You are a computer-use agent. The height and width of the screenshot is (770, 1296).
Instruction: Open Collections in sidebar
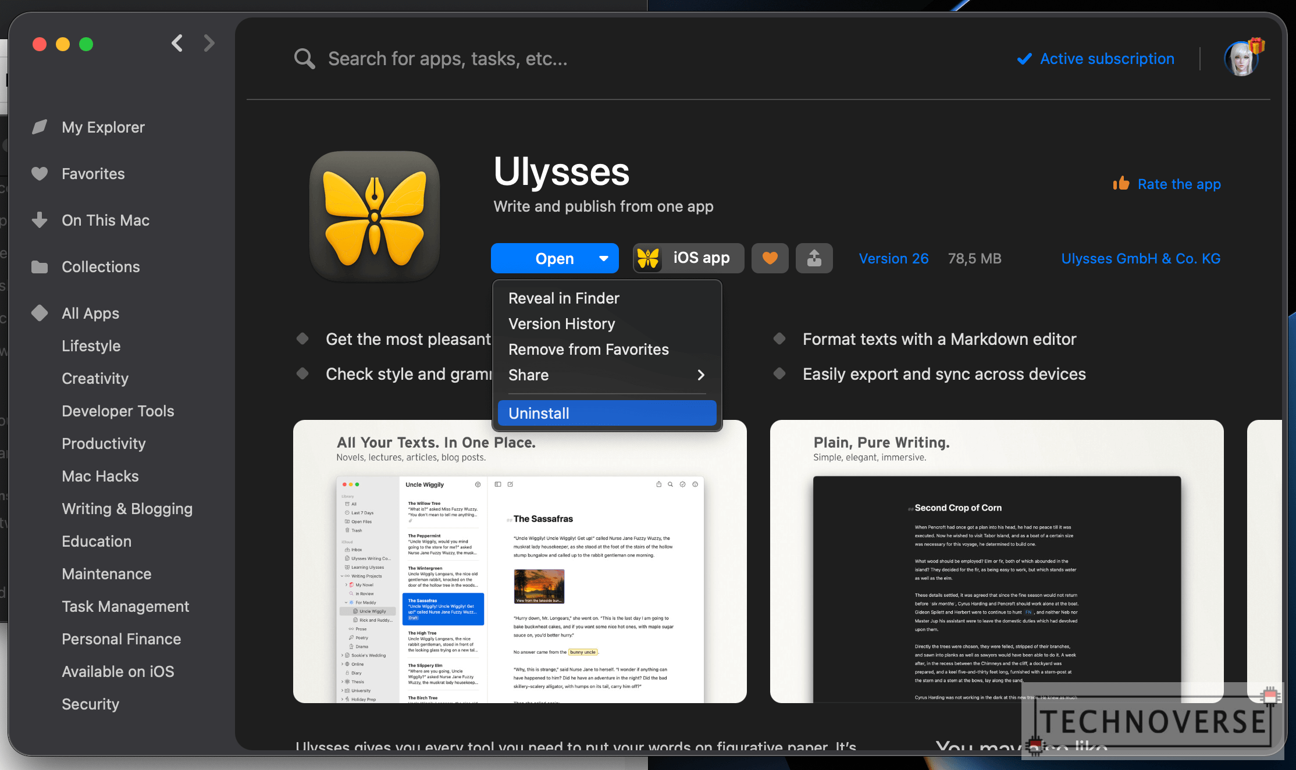click(101, 266)
